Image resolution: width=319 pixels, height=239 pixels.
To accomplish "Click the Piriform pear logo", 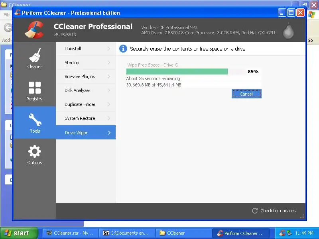I will (288, 31).
